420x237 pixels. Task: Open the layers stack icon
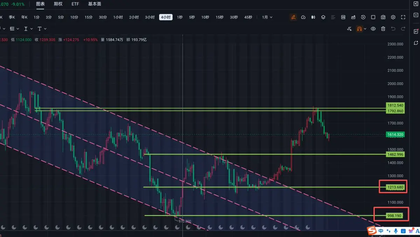pos(323,17)
